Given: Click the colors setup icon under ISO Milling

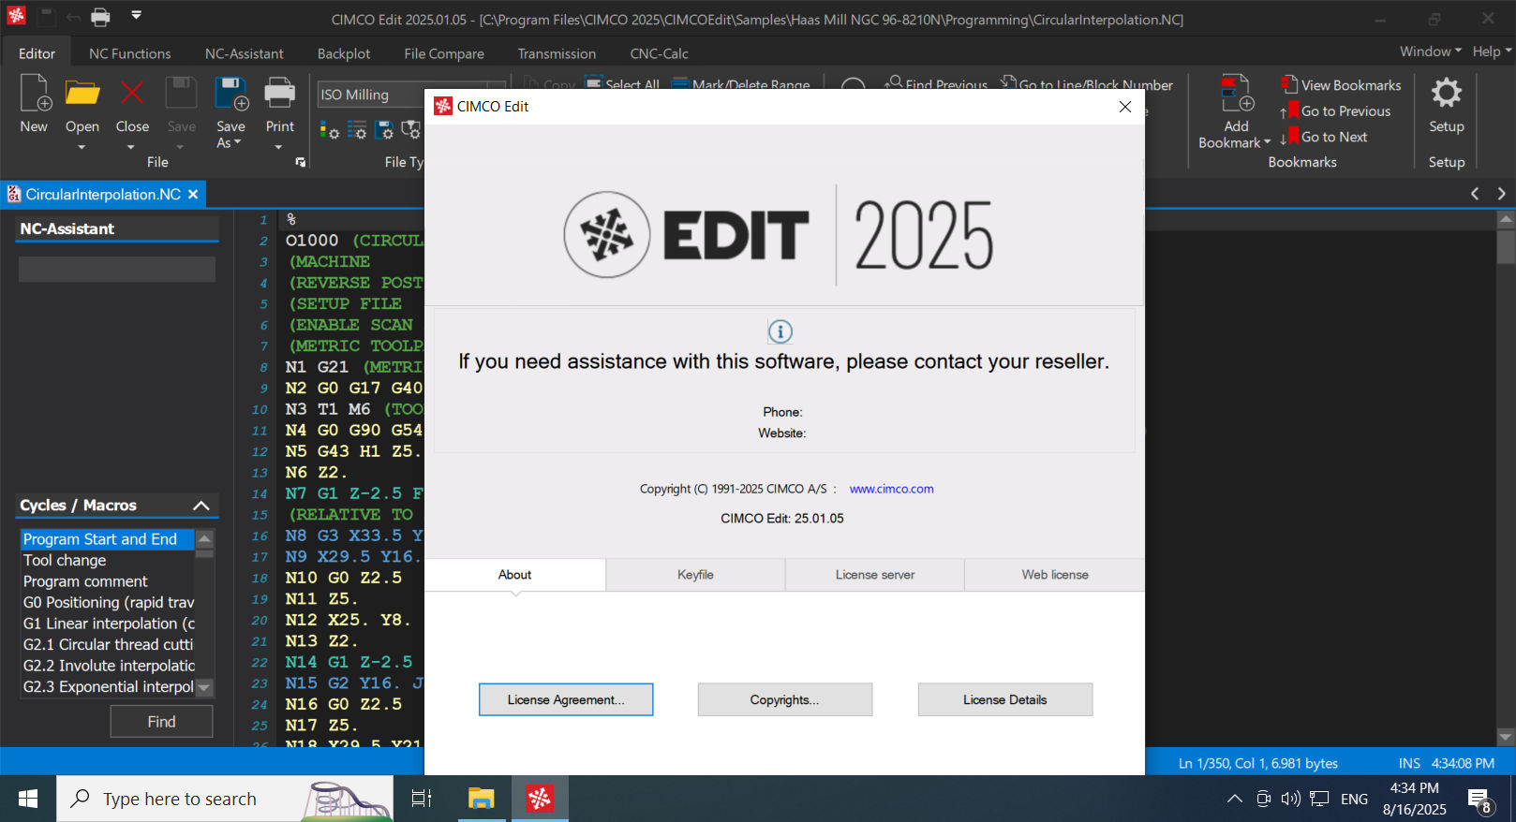Looking at the screenshot, I should (x=329, y=131).
